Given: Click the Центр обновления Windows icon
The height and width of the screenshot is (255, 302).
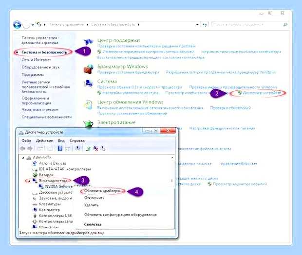Looking at the screenshot, I should point(88,104).
